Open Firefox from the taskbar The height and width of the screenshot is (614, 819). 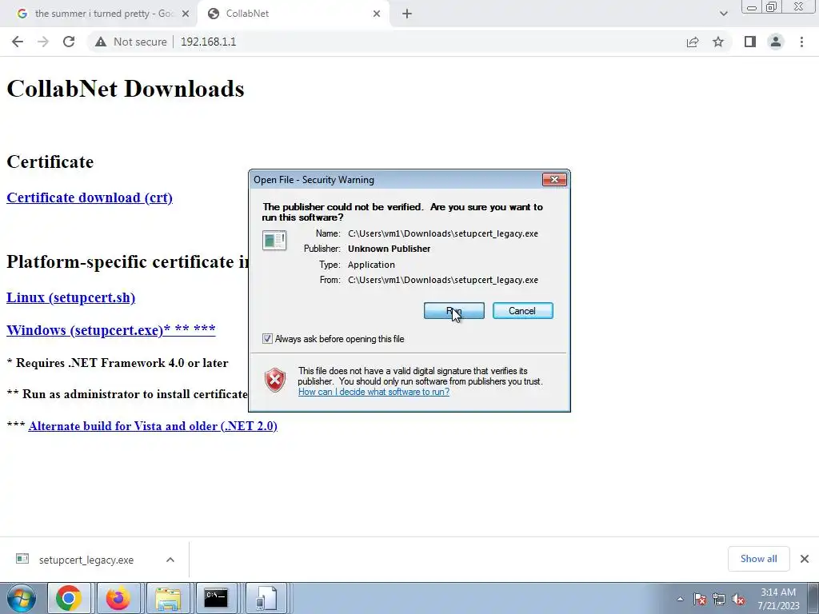click(118, 598)
